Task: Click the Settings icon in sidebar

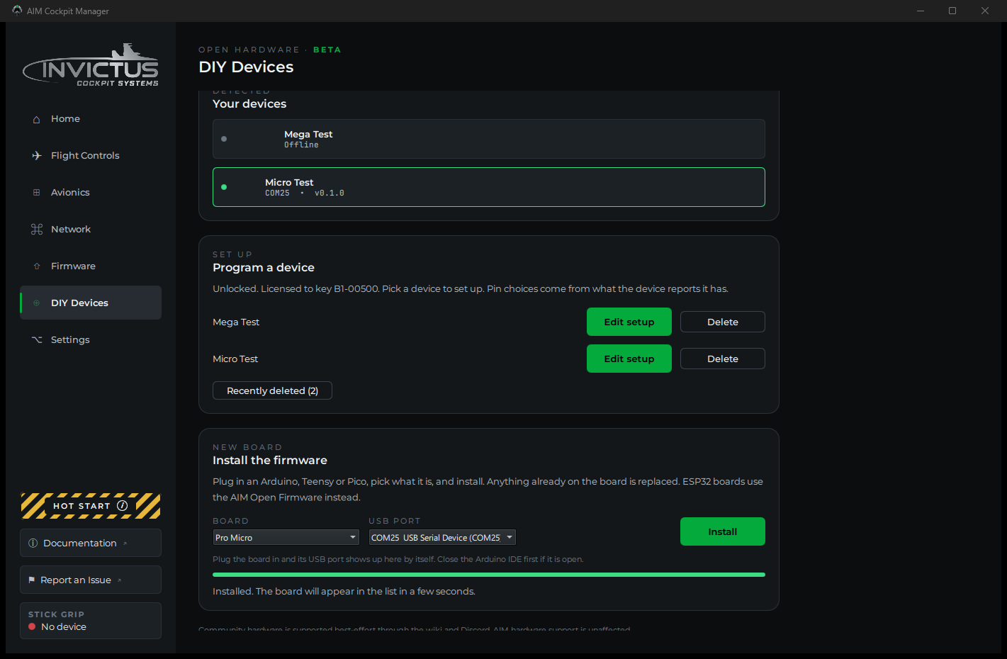Action: pyautogui.click(x=37, y=339)
